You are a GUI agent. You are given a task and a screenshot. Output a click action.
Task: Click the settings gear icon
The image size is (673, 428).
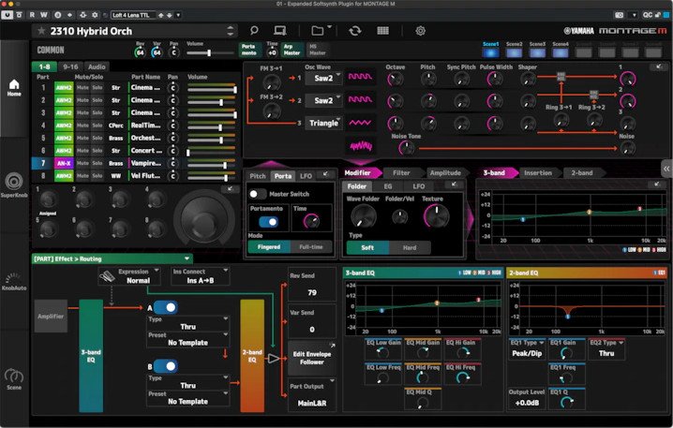420,31
